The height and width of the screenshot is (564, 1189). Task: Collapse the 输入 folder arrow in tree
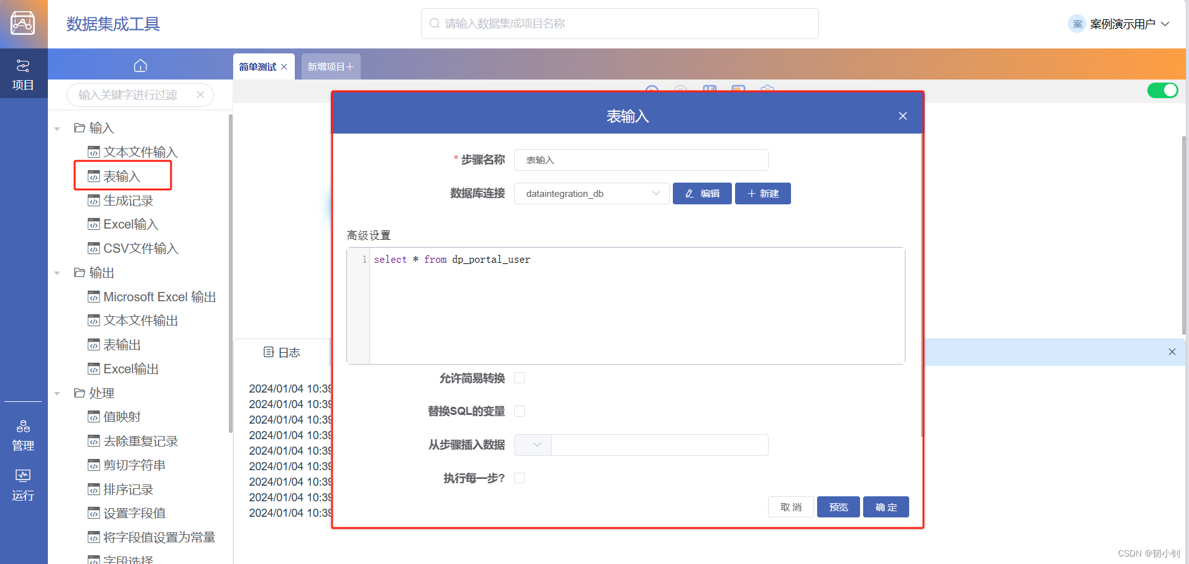click(57, 129)
